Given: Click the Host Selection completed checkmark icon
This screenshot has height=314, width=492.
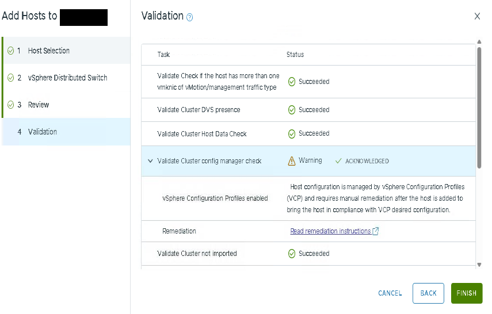Looking at the screenshot, I should [x=10, y=51].
